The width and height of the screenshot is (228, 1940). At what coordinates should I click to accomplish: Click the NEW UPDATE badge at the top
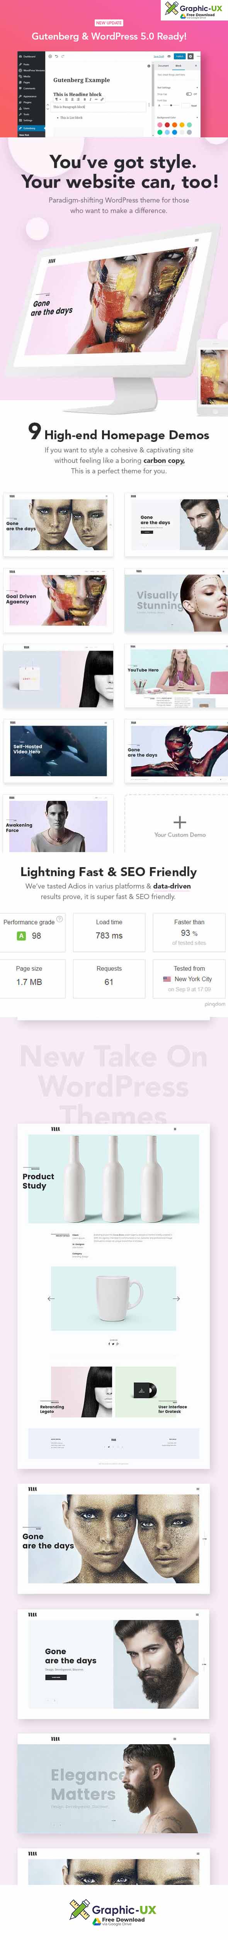coord(109,23)
